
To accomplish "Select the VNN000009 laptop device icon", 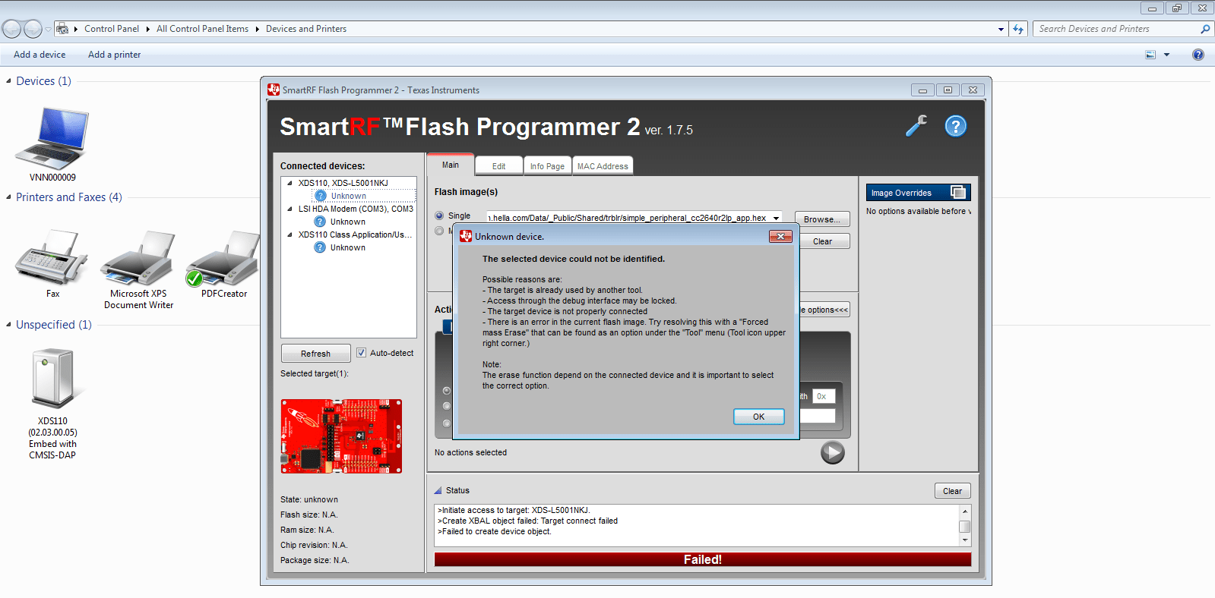I will click(52, 138).
